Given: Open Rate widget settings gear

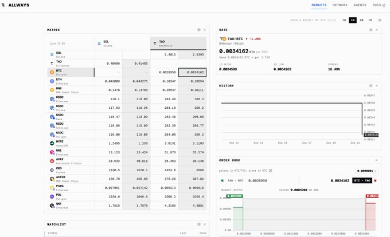Looking at the screenshot, I should coord(370,30).
